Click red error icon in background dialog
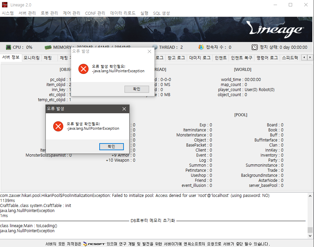Image resolution: width=314 pixels, height=247 pixels. click(x=83, y=69)
